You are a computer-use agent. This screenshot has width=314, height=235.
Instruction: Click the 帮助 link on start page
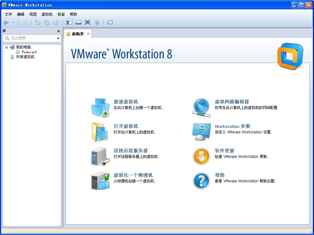tap(220, 175)
